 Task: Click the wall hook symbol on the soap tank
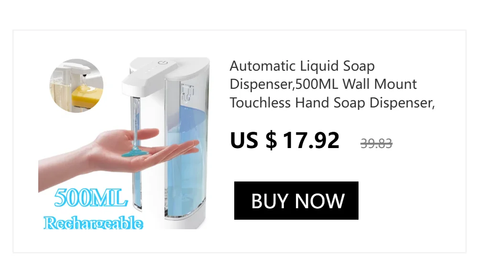[187, 93]
